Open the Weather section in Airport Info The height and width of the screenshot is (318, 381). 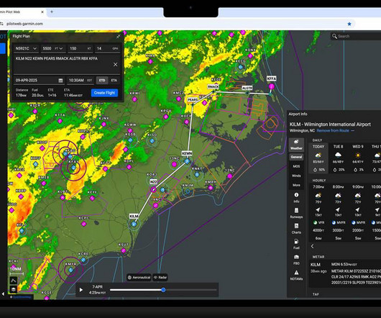pyautogui.click(x=296, y=144)
